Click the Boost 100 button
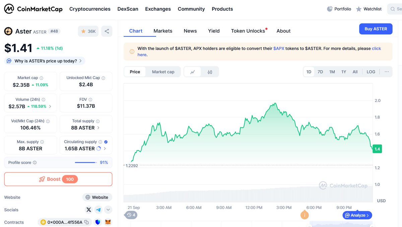This screenshot has width=402, height=227. (58, 179)
